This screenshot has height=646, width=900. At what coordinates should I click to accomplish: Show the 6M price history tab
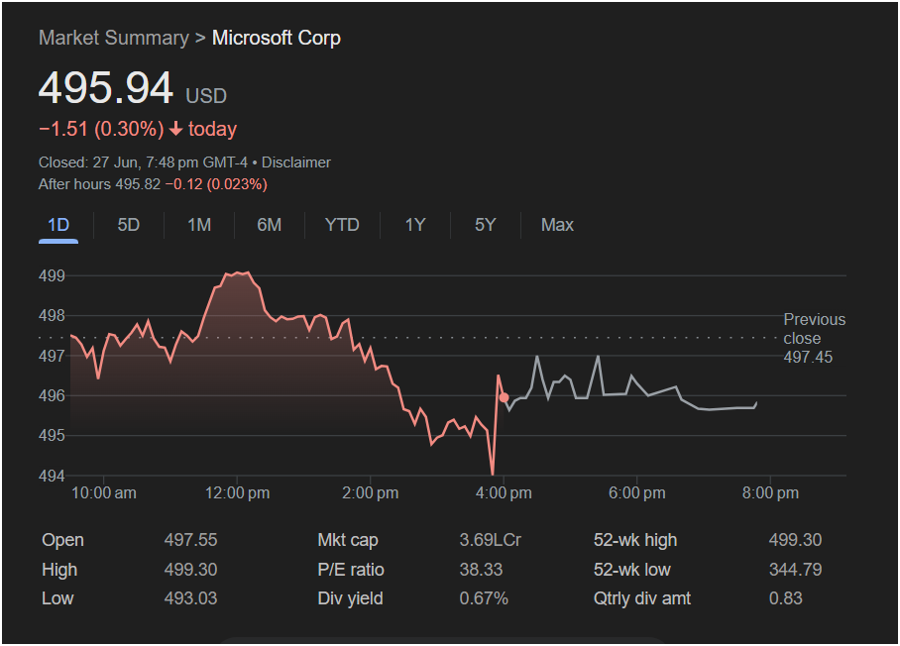269,225
